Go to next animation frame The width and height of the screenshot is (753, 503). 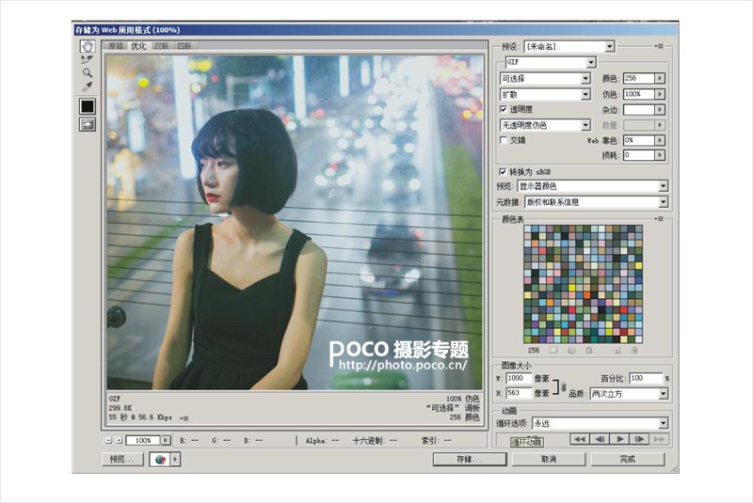tap(640, 439)
